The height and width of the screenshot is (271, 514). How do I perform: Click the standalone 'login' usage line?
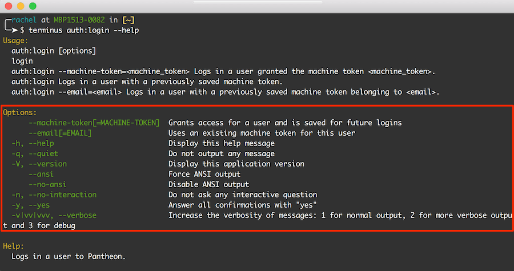22,61
